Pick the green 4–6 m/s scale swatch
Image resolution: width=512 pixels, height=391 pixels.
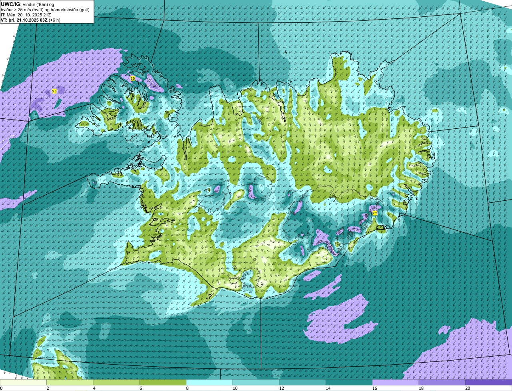[x=116, y=383]
